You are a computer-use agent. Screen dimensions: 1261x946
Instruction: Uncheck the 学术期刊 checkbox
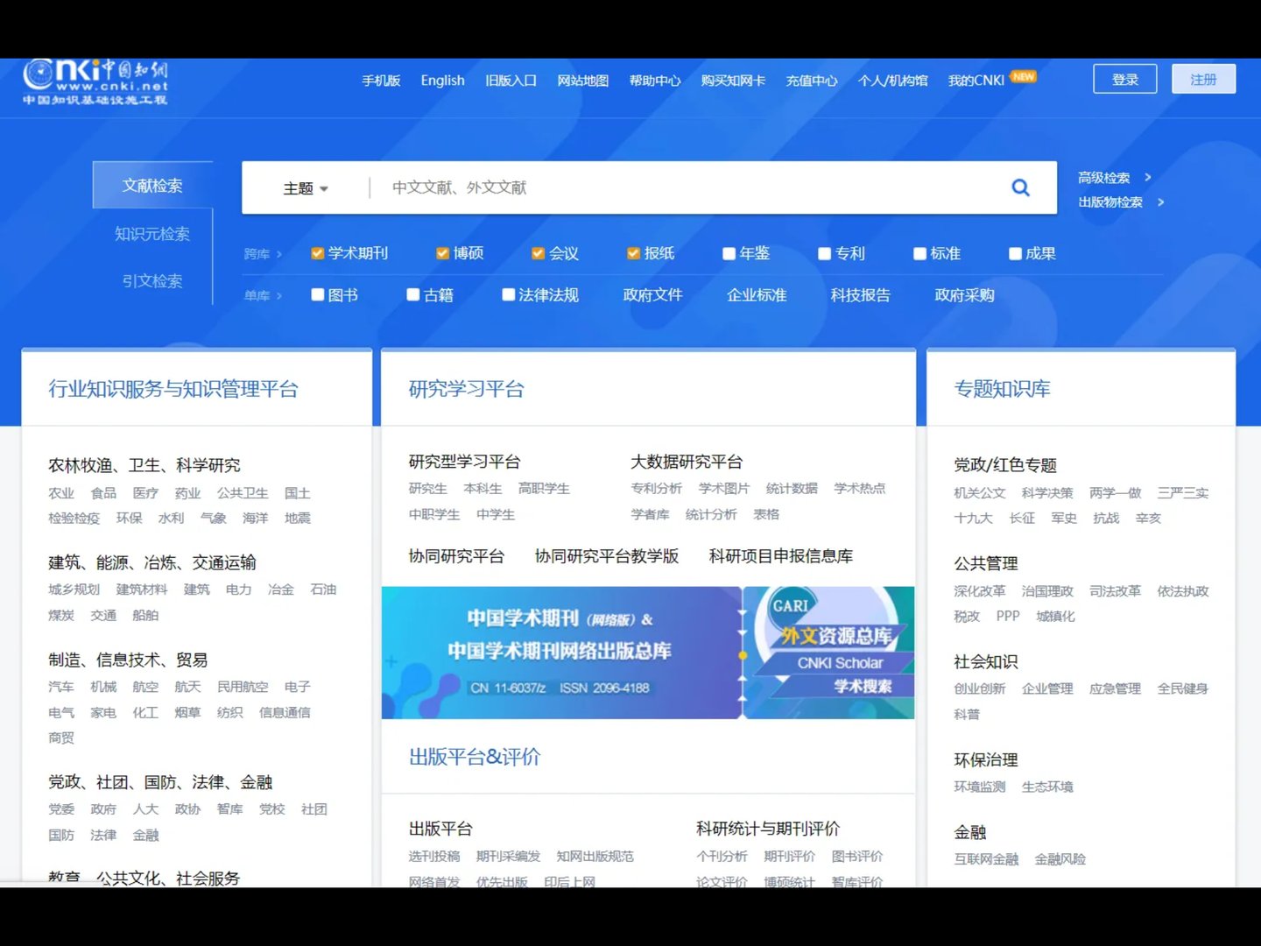[x=316, y=253]
